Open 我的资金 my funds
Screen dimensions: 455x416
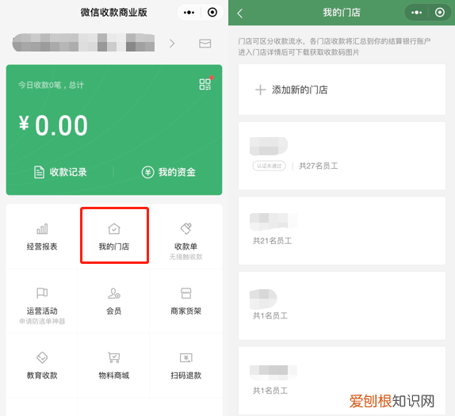click(168, 172)
